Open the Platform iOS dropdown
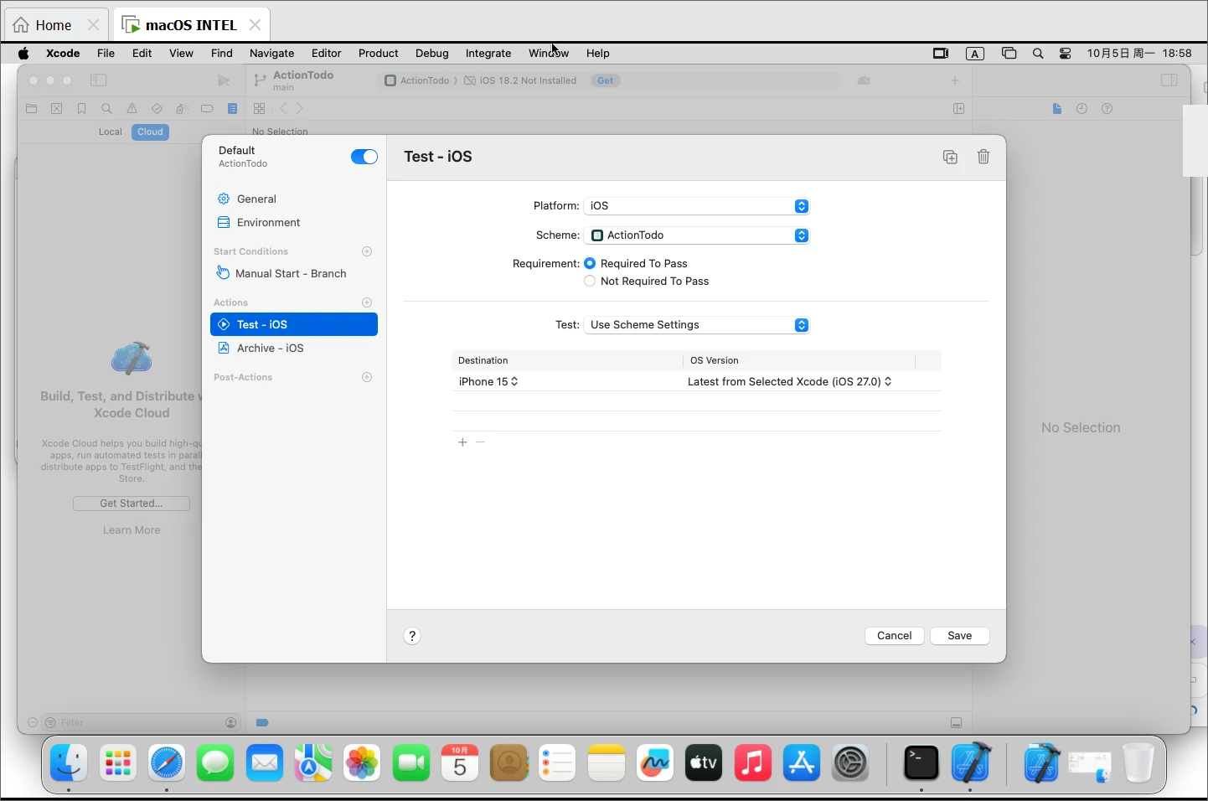The image size is (1208, 801). click(697, 206)
